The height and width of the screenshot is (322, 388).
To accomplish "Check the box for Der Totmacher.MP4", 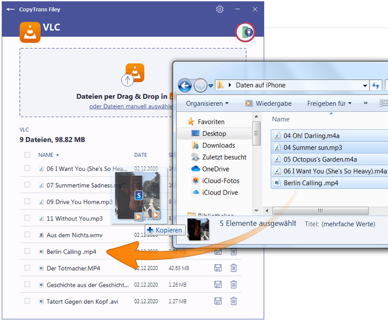I will click(27, 268).
